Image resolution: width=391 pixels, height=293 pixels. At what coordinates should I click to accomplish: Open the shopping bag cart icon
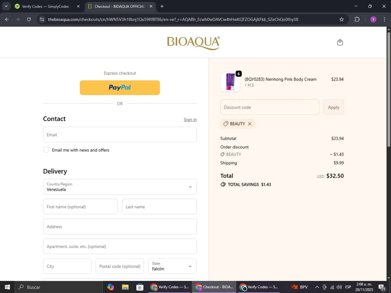click(x=340, y=42)
